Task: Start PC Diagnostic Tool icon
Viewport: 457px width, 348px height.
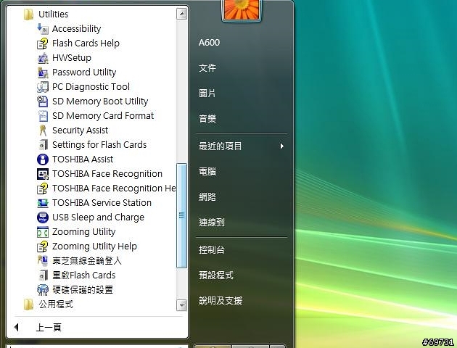Action: point(43,87)
